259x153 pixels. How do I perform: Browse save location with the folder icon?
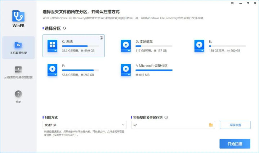point(211,125)
